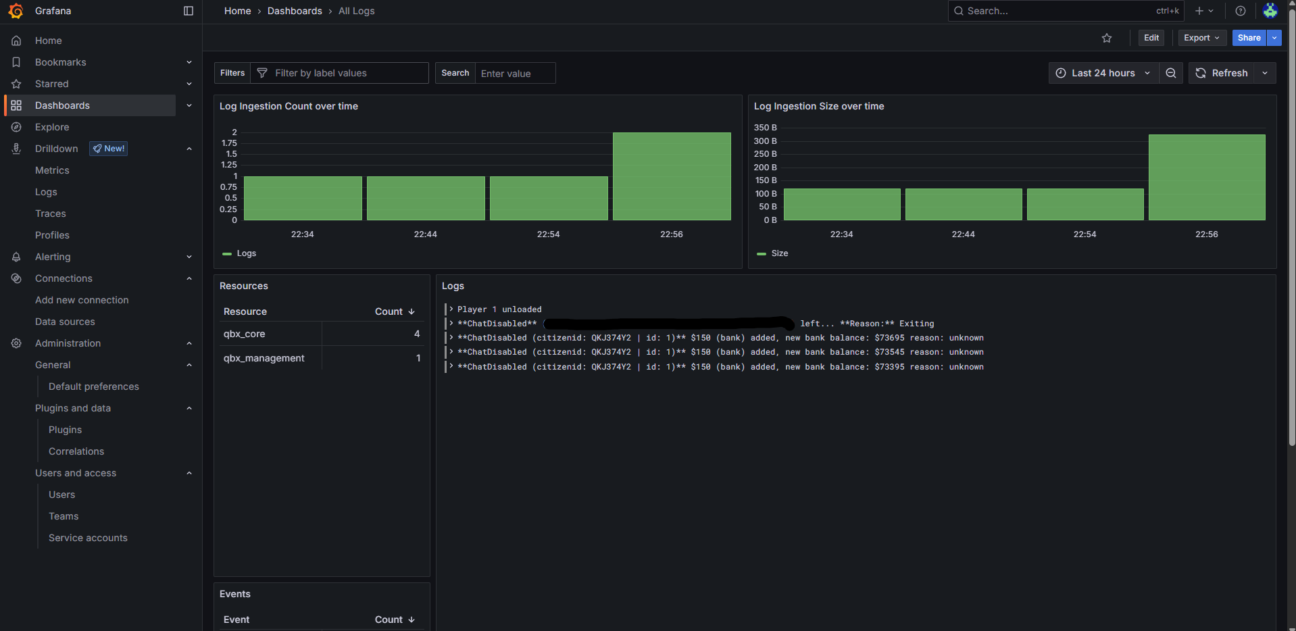Open the Export dropdown
Screen dimensions: 1296x631
coord(1202,38)
